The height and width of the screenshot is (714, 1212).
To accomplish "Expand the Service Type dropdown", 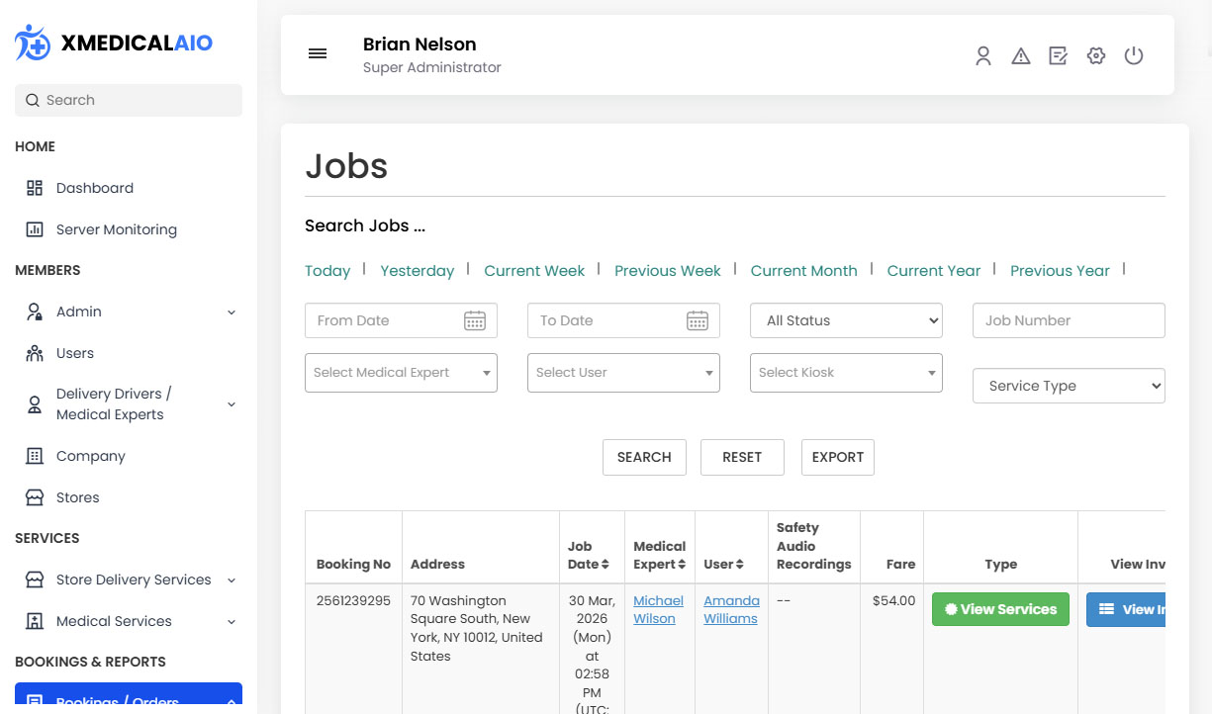I will pos(1069,386).
